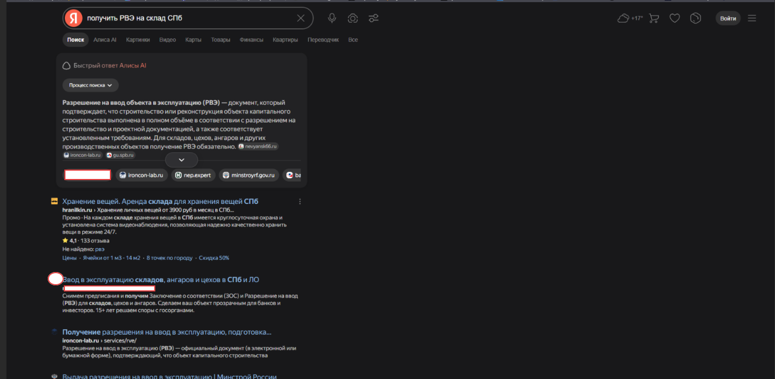Open the weather widget showing +17°

[630, 18]
